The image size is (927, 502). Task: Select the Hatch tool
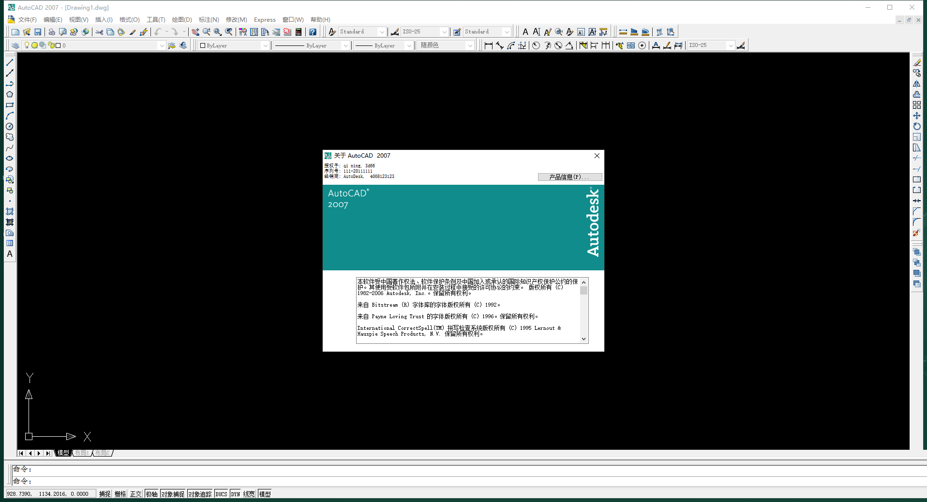(9, 211)
